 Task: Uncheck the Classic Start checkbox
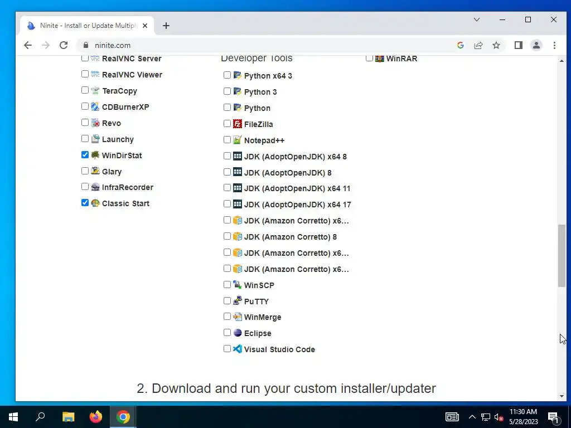(x=85, y=203)
